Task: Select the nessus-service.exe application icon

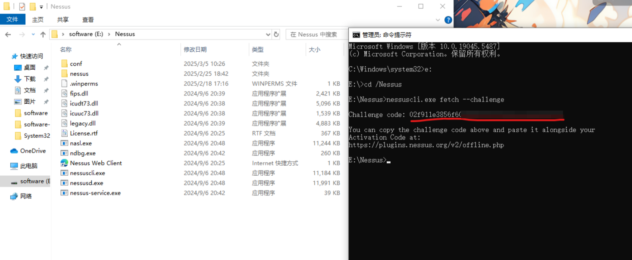Action: coord(64,193)
